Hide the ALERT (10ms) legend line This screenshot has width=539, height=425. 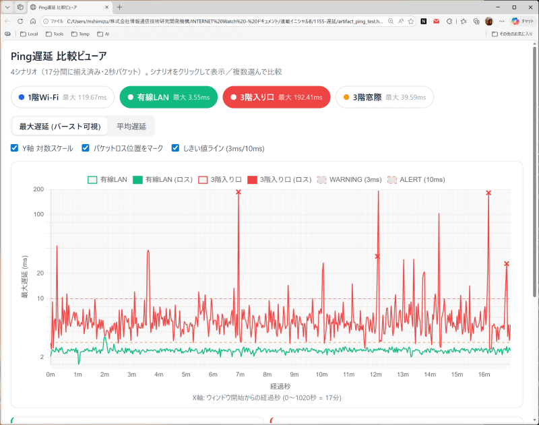click(x=416, y=180)
